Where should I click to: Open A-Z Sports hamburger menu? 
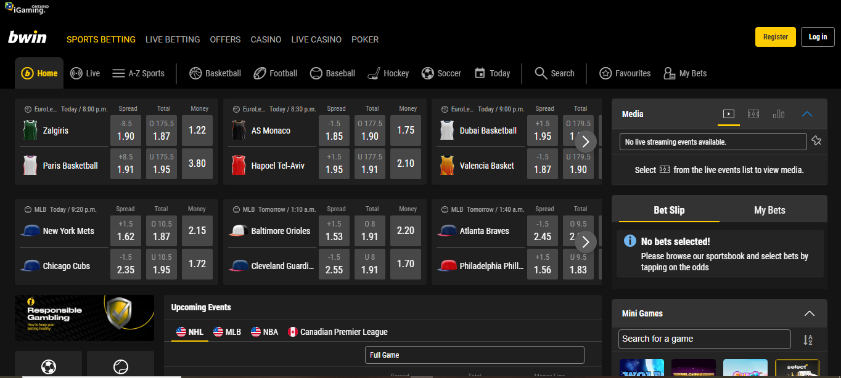pyautogui.click(x=119, y=73)
